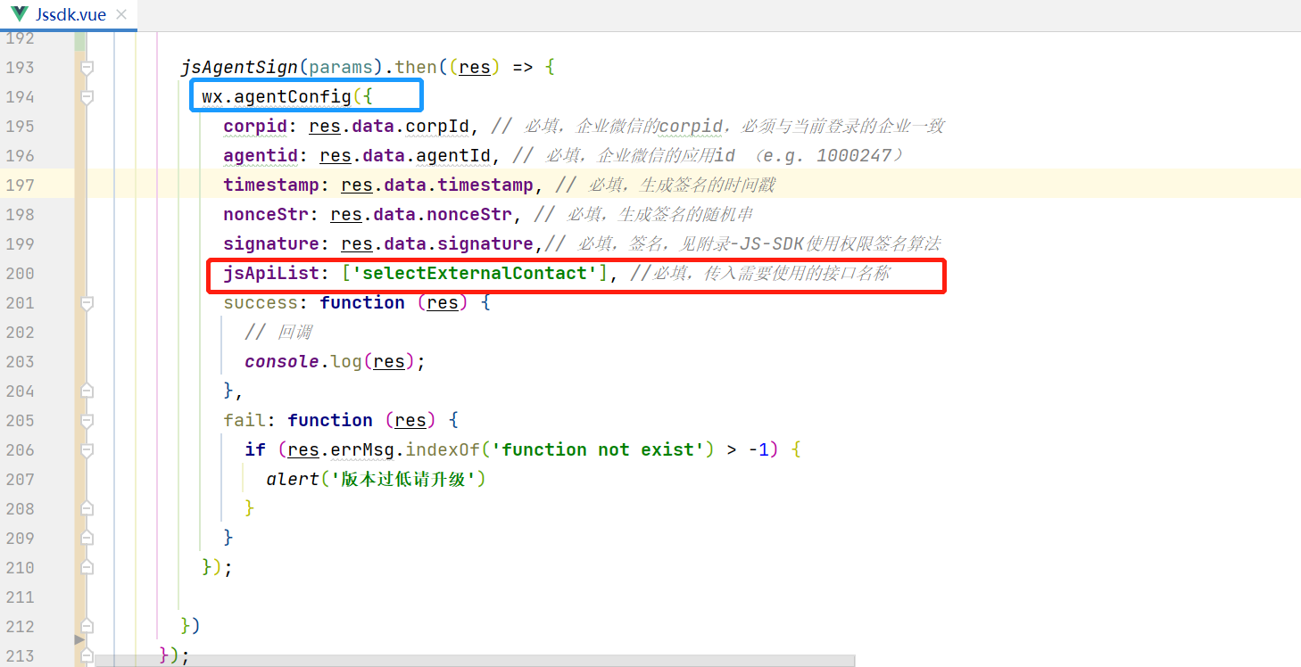Viewport: 1301px width, 667px height.
Task: Click the signature property key on line 199
Action: coord(271,243)
